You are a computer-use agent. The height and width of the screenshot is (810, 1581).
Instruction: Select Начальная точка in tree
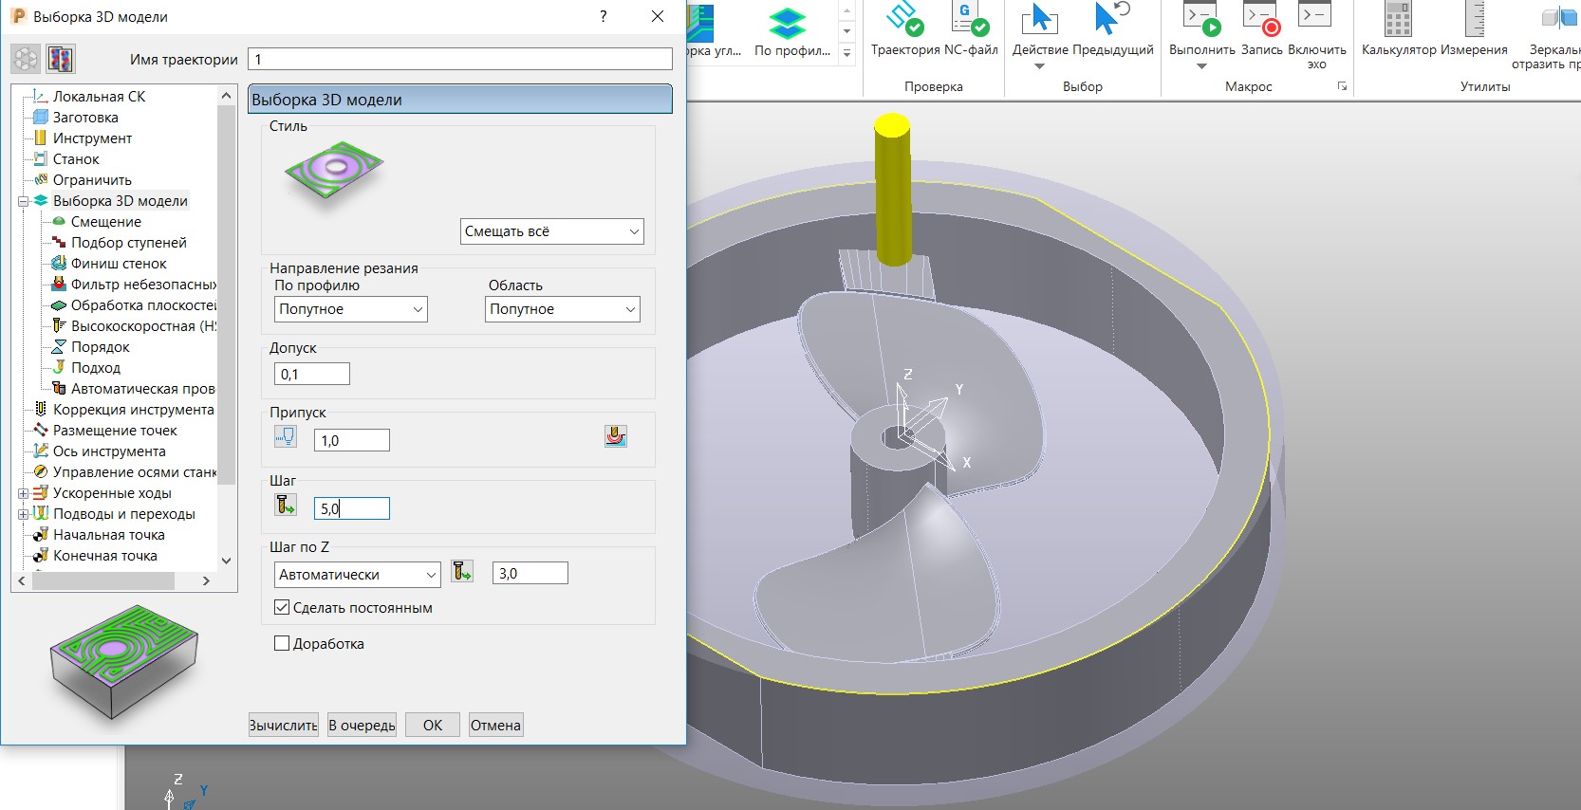(108, 534)
